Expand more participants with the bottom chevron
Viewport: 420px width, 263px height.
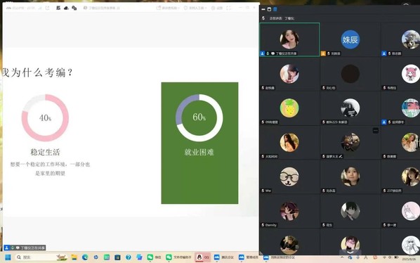[x=350, y=252]
